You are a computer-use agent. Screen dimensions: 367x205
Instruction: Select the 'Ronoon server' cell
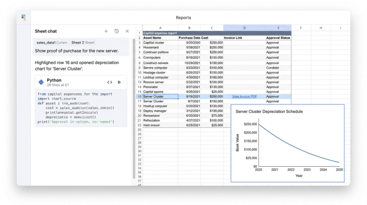tap(160, 82)
